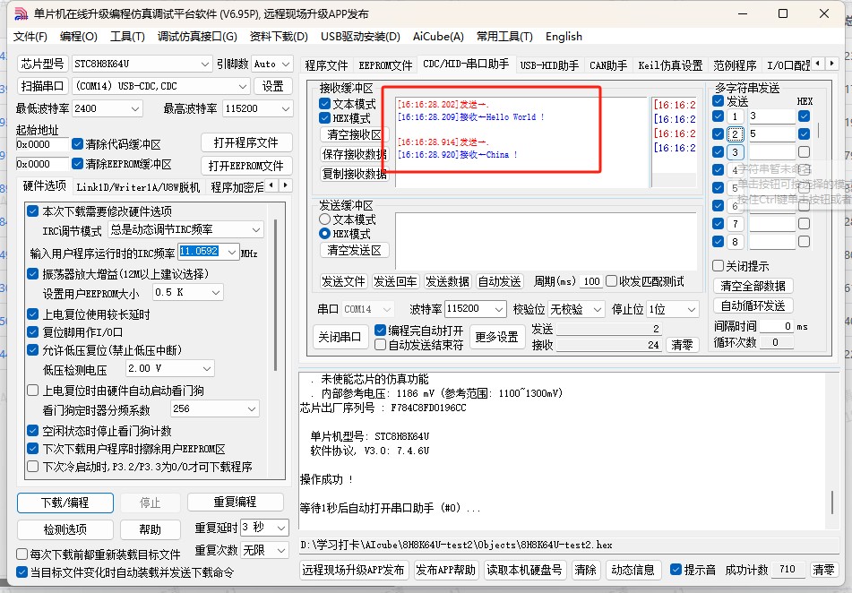Switch to the 程序文件 tab
Image resolution: width=852 pixels, height=593 pixels.
click(326, 65)
